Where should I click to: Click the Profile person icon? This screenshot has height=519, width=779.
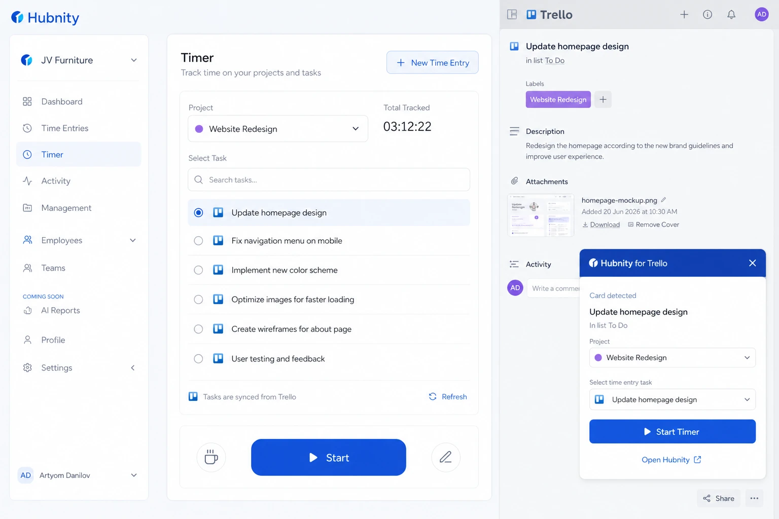point(27,340)
